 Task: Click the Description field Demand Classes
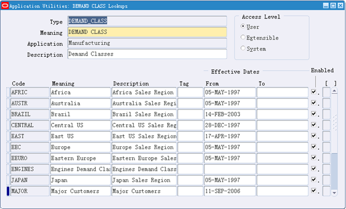(x=147, y=54)
